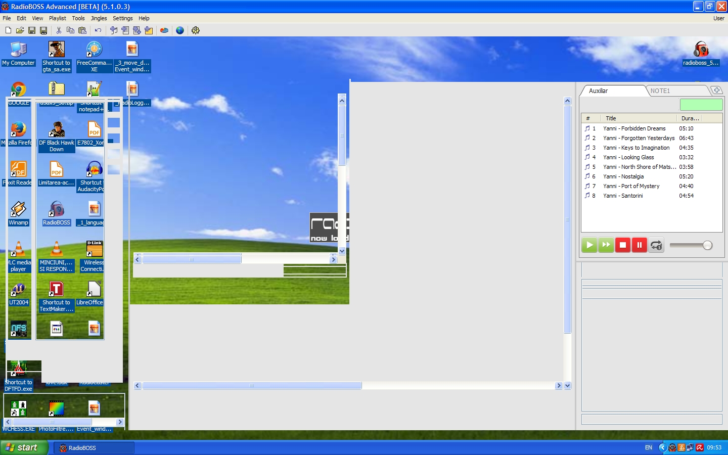Open the gear settings icon in toolbar

click(x=196, y=30)
